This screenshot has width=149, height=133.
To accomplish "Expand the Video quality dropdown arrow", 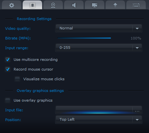I will 137,28.
